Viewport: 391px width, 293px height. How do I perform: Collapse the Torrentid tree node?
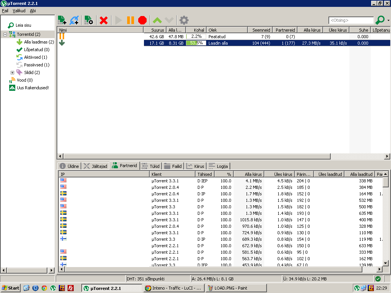pyautogui.click(x=5, y=34)
